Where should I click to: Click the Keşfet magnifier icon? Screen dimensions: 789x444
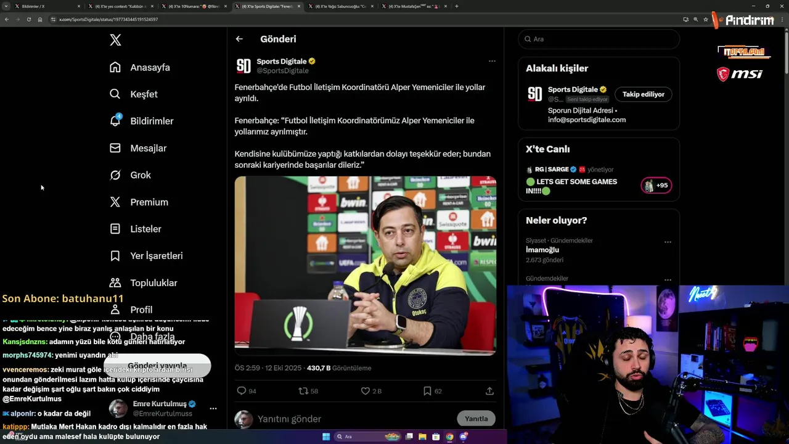pyautogui.click(x=115, y=94)
